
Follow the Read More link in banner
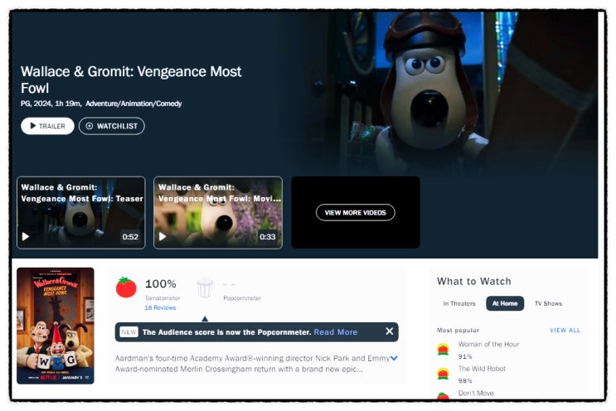coord(336,332)
